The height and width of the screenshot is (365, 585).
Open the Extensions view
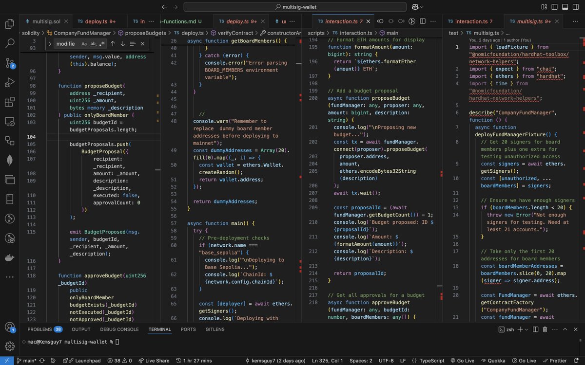point(9,102)
